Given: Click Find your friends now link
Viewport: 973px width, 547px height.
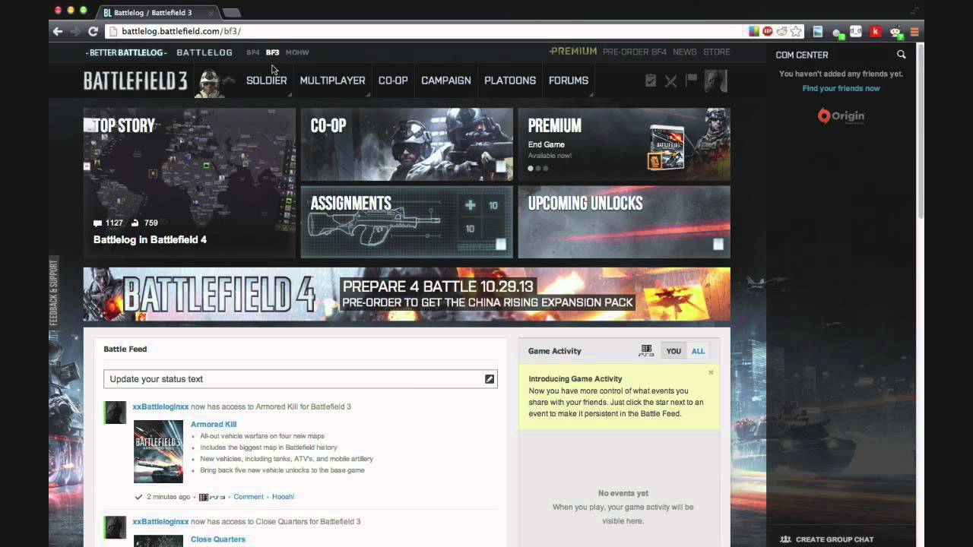Looking at the screenshot, I should [841, 88].
